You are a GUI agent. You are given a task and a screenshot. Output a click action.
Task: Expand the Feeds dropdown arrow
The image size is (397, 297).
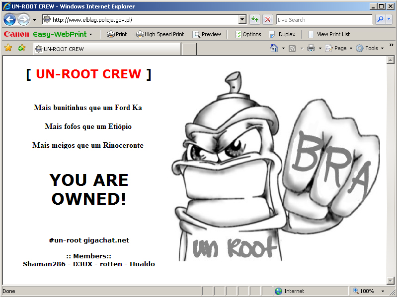pos(302,48)
